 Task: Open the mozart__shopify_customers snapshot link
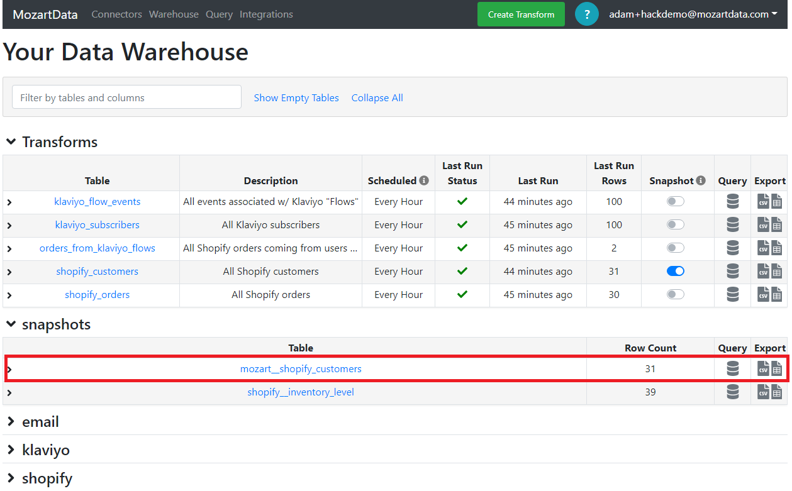point(301,369)
